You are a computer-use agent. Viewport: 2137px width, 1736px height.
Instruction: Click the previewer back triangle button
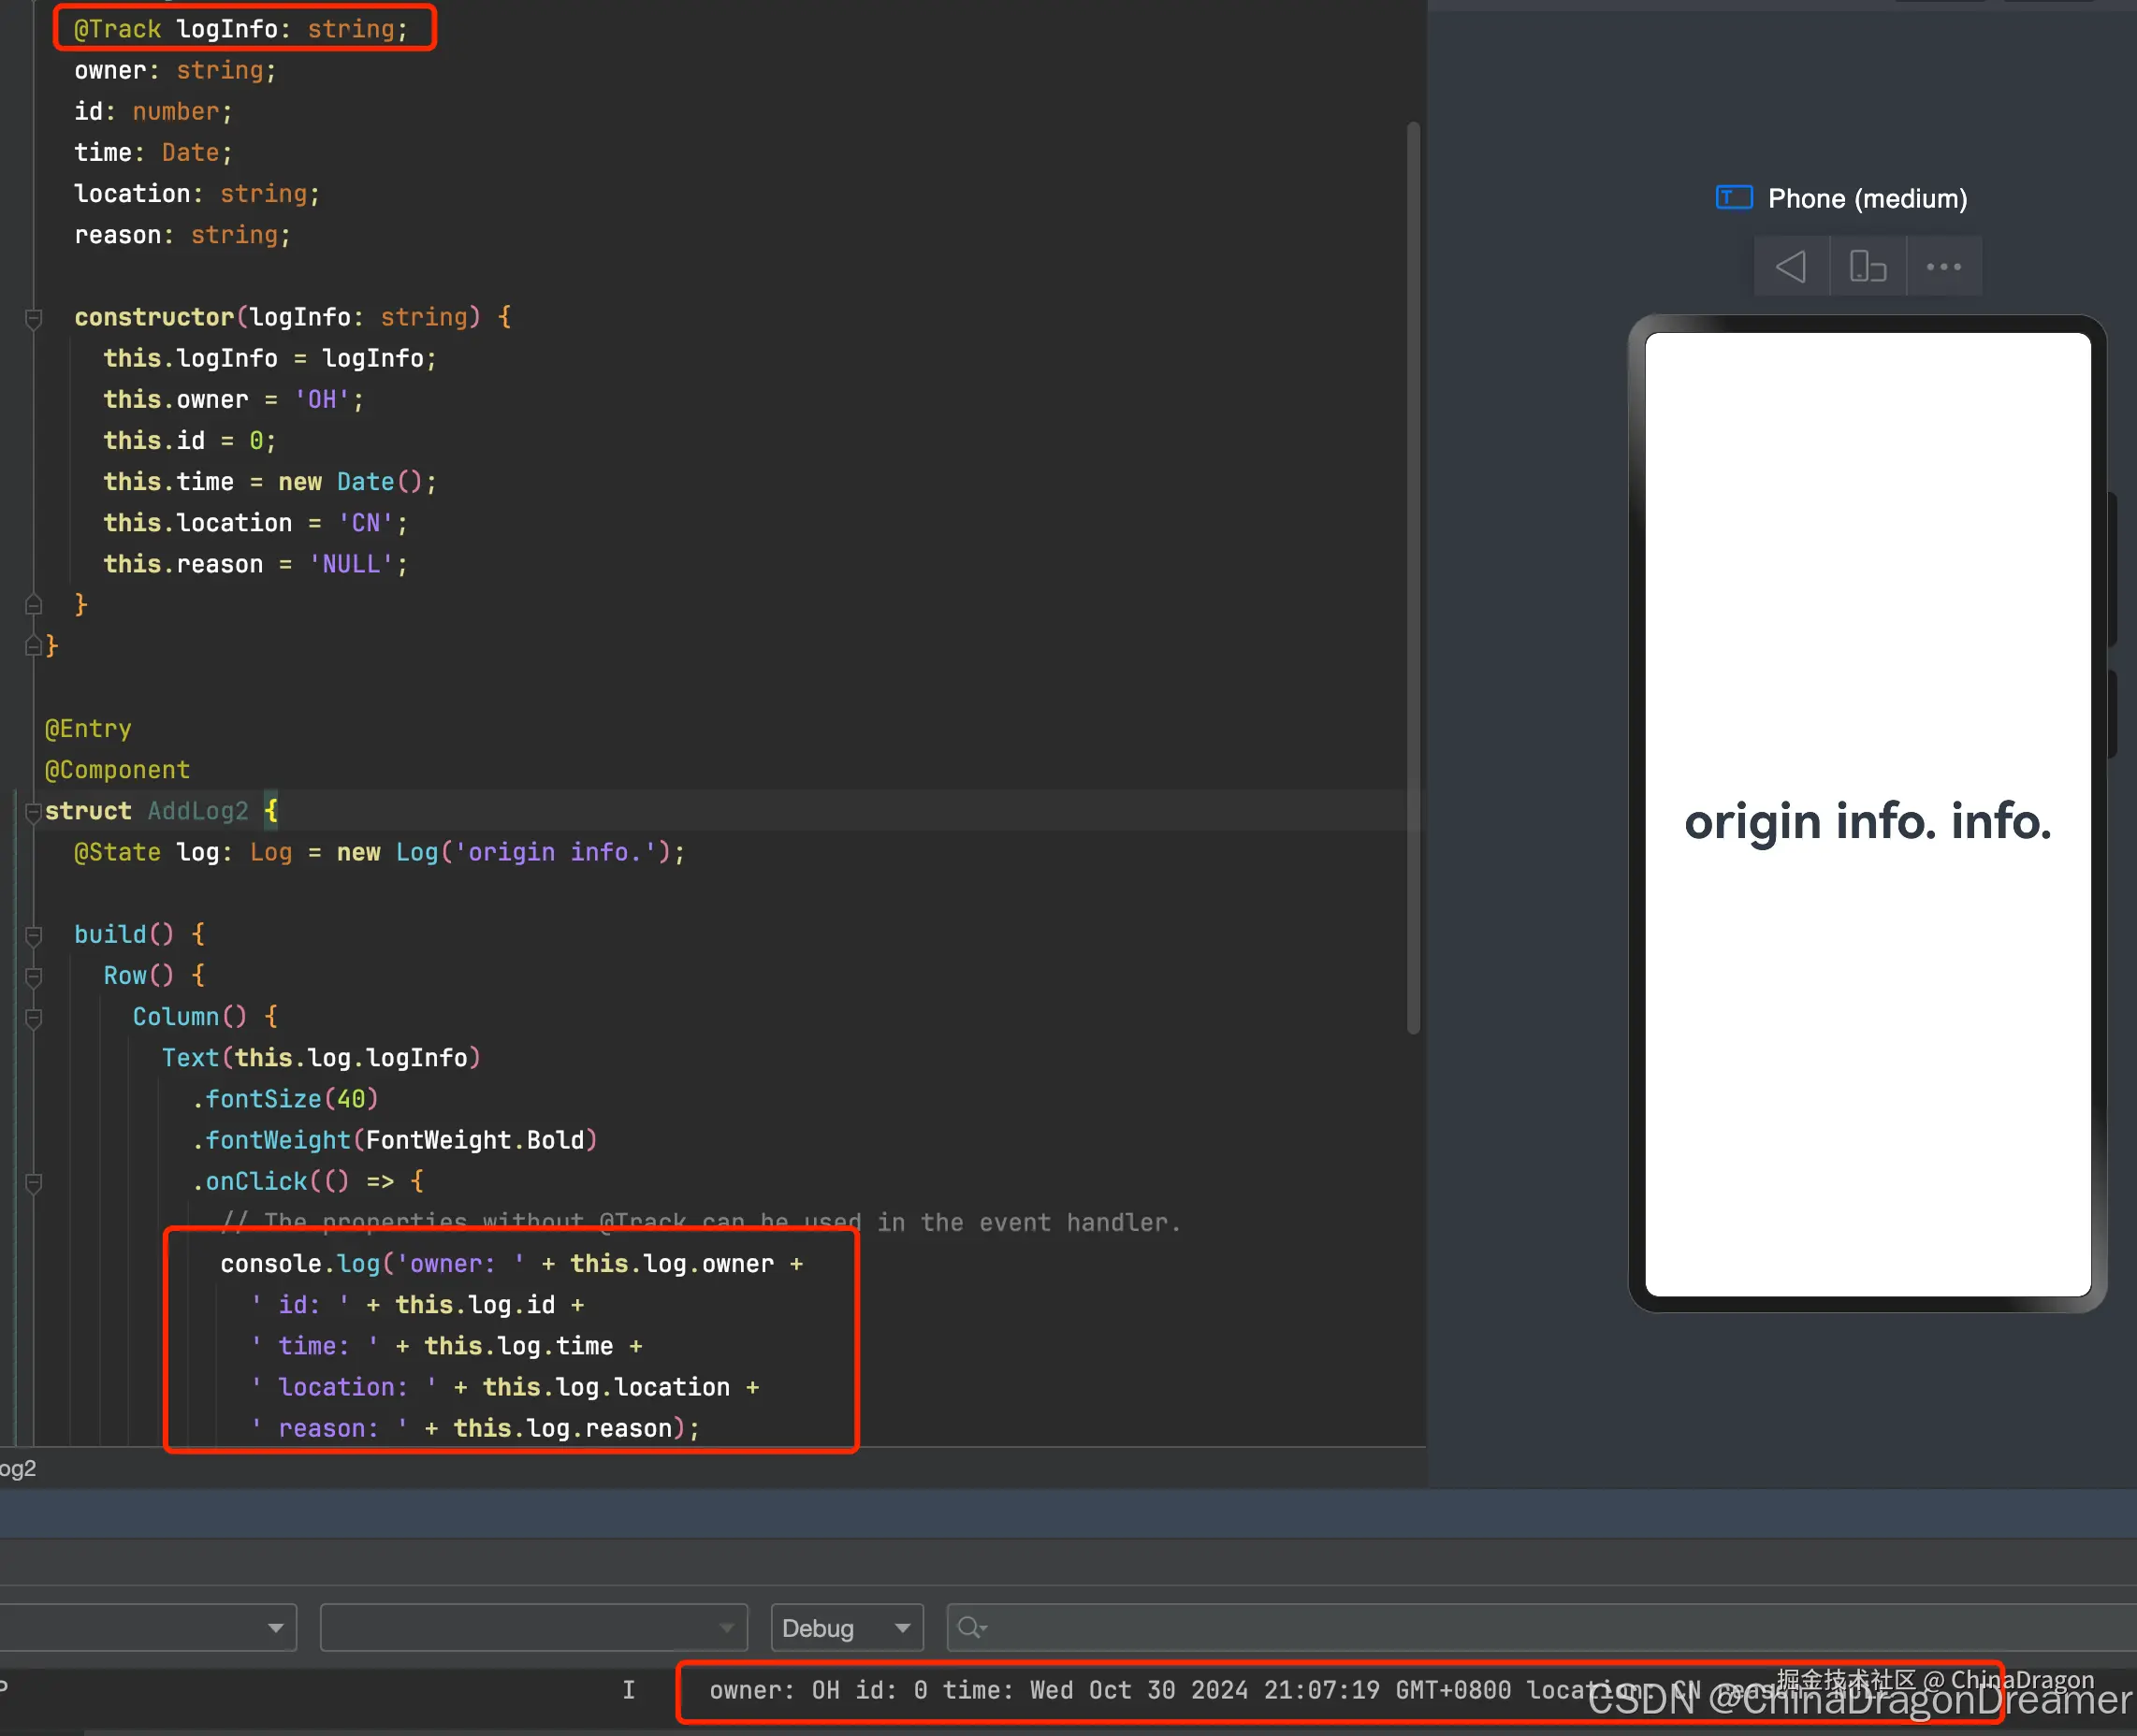[x=1791, y=267]
